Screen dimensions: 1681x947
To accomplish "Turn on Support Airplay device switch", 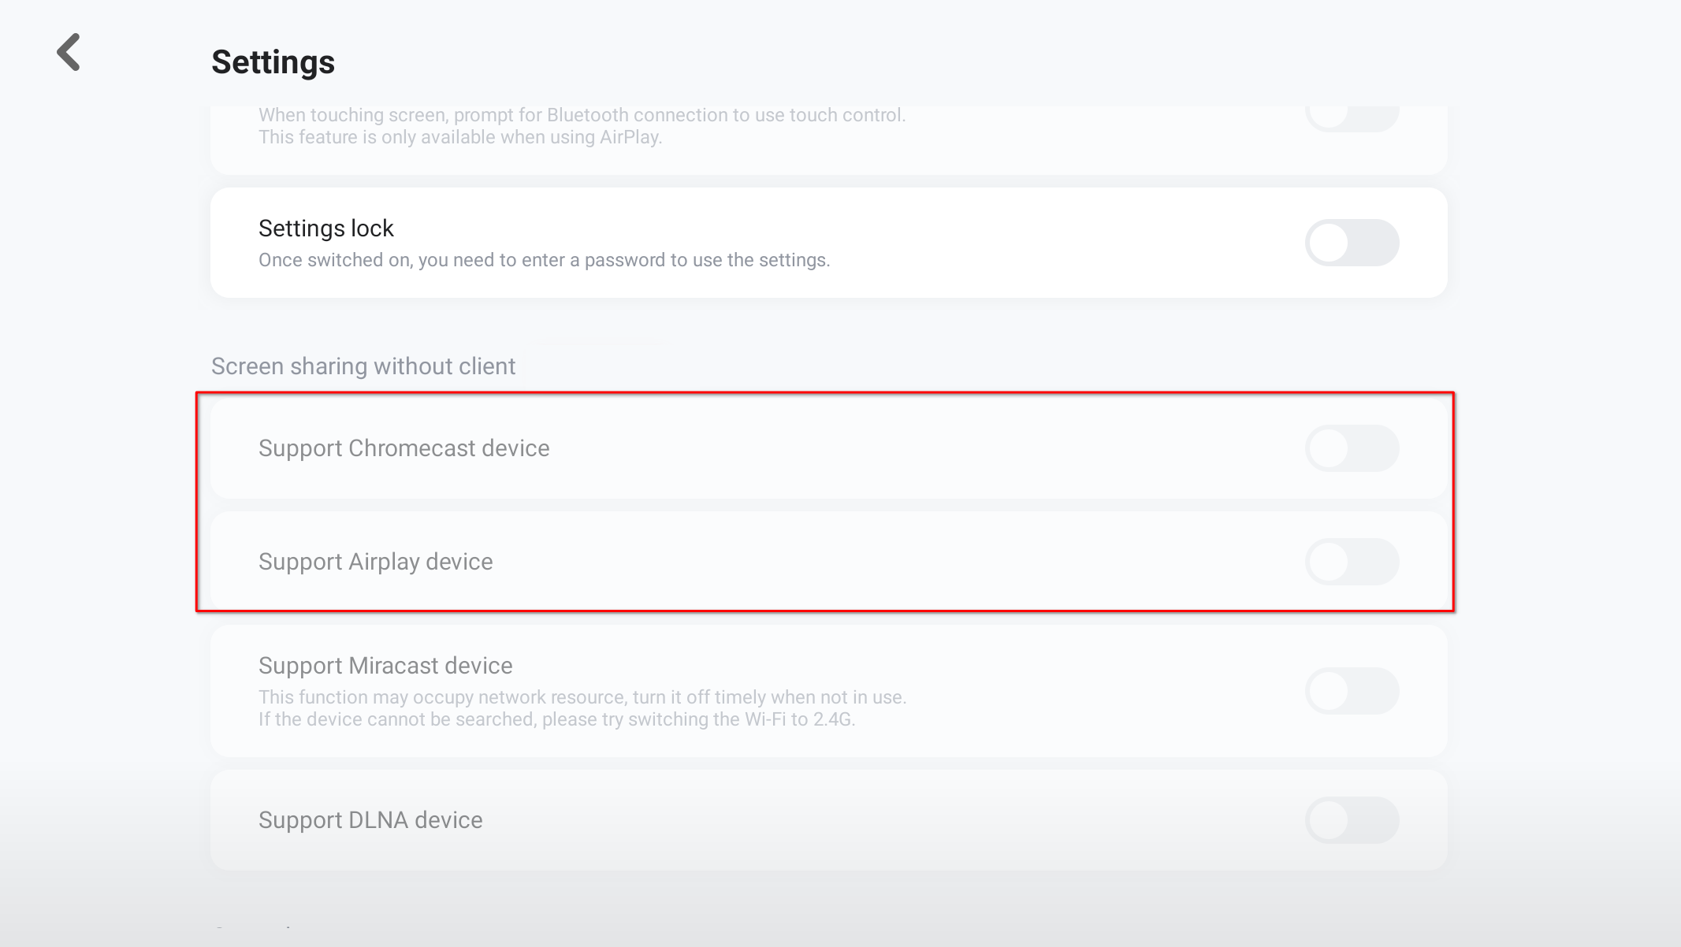I will [1352, 562].
